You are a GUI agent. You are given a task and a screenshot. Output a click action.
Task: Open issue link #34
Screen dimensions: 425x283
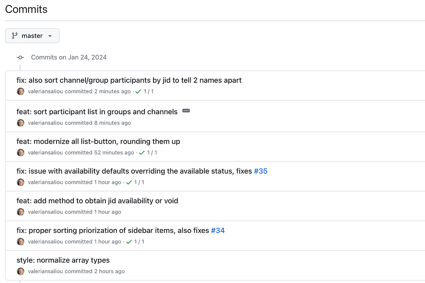[x=218, y=231]
